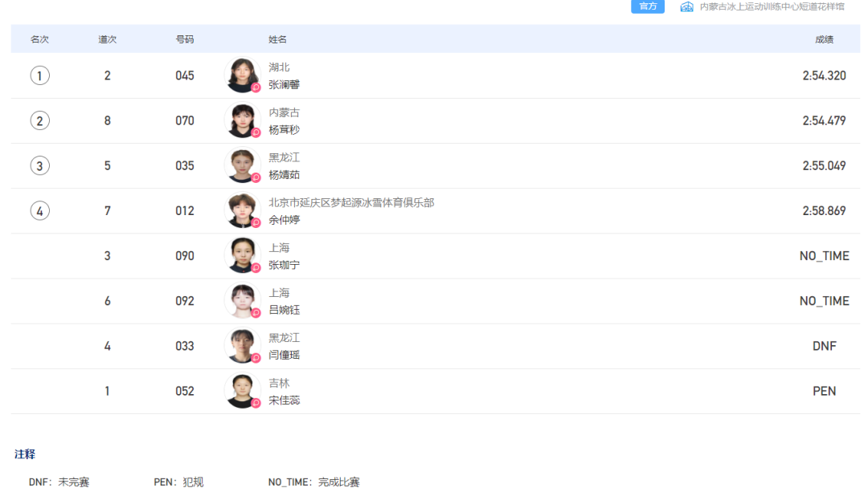Open the 内蒙古冰上运动训练中心短道花样馆 venue link
This screenshot has width=868, height=492.
(x=772, y=7)
